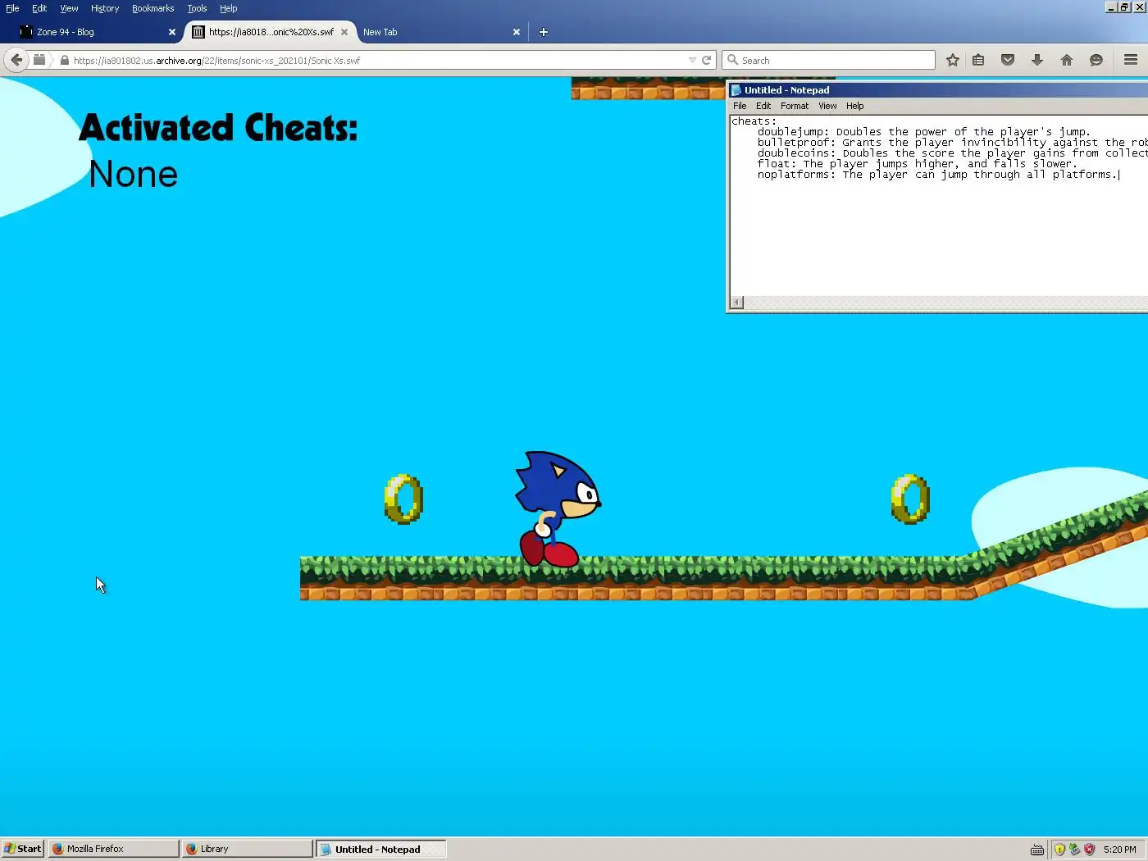
Task: Select Untitled - Notepad taskbar button
Action: coord(381,849)
